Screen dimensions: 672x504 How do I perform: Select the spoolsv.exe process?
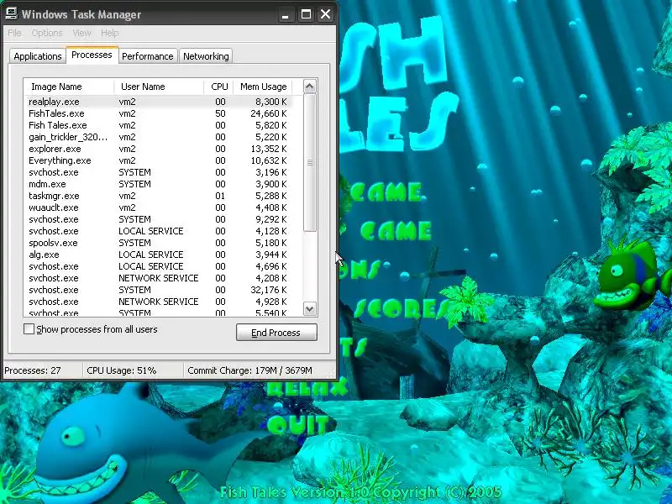tap(158, 243)
